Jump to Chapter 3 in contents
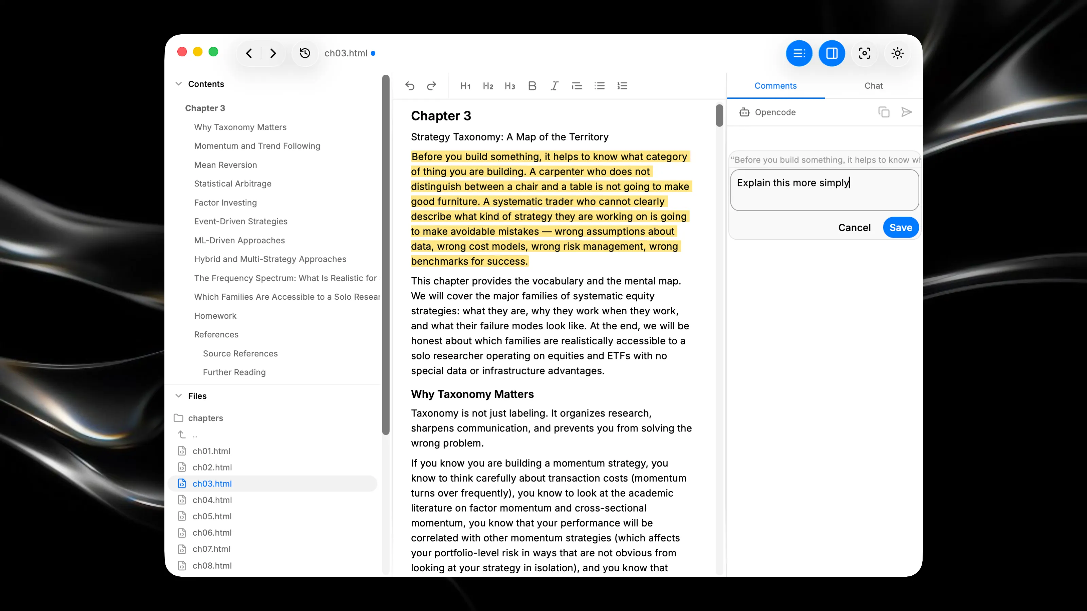 [205, 108]
